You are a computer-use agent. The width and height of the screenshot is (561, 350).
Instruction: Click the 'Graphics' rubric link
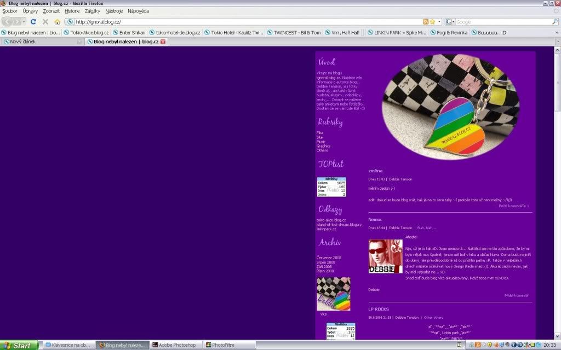(x=323, y=146)
